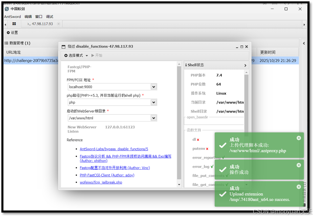The width and height of the screenshot is (314, 217).
Task: Open AntSword-Labs/bypass_disable_functions/5 link
Action: click(114, 149)
